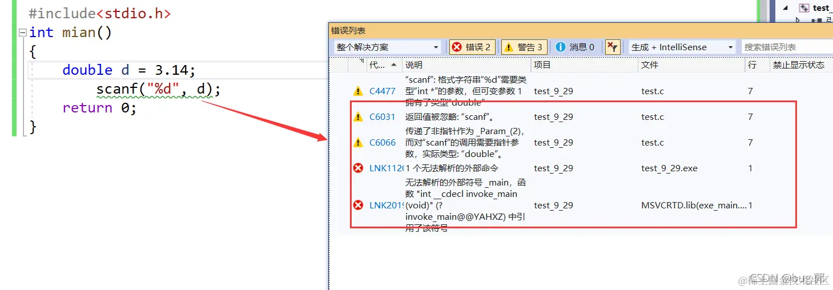Sort by the 项目 column header
Image resolution: width=833 pixels, height=290 pixels.
click(x=584, y=65)
